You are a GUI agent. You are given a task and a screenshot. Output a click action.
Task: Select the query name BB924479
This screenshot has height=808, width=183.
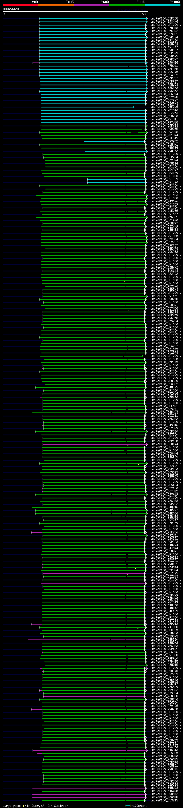(x=11, y=9)
